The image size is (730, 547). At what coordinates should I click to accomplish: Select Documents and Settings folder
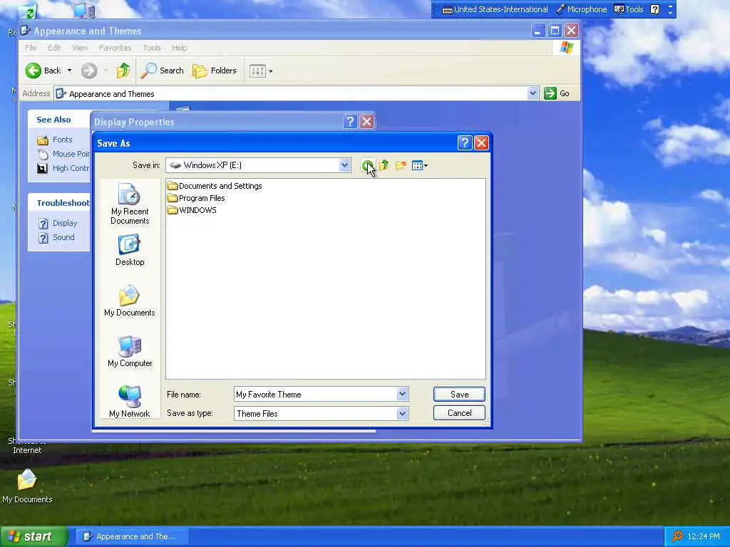215,186
